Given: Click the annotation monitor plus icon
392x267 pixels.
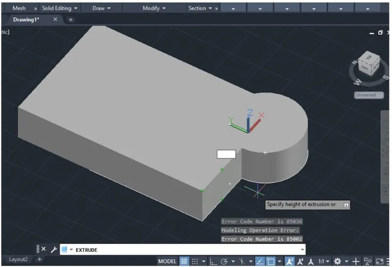Looking at the screenshot, I should point(356,261).
